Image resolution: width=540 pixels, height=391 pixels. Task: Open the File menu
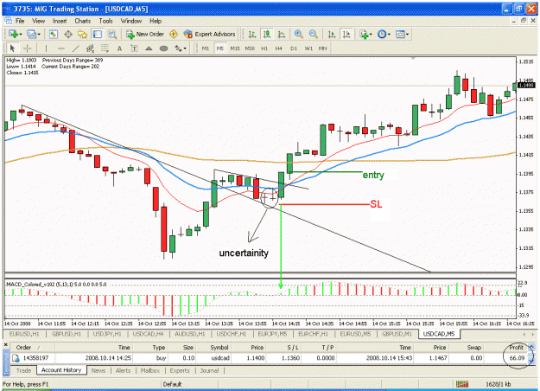click(20, 21)
